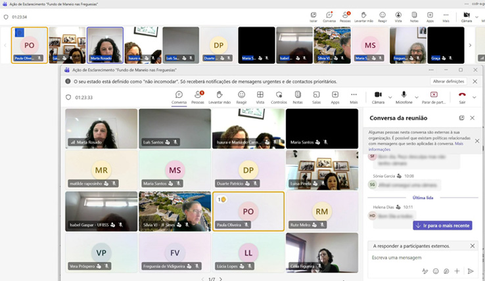Open Salas breakout rooms
The image size is (485, 281).
pos(316,97)
